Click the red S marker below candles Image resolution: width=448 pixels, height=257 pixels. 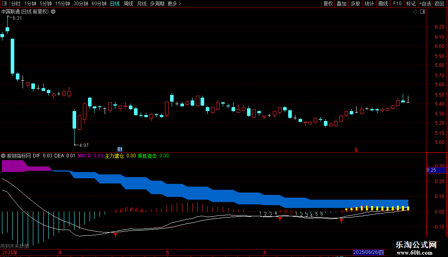[x=356, y=150]
